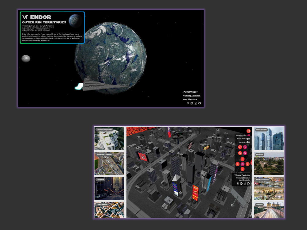Select the Autoroute thumbnail

coord(269,210)
